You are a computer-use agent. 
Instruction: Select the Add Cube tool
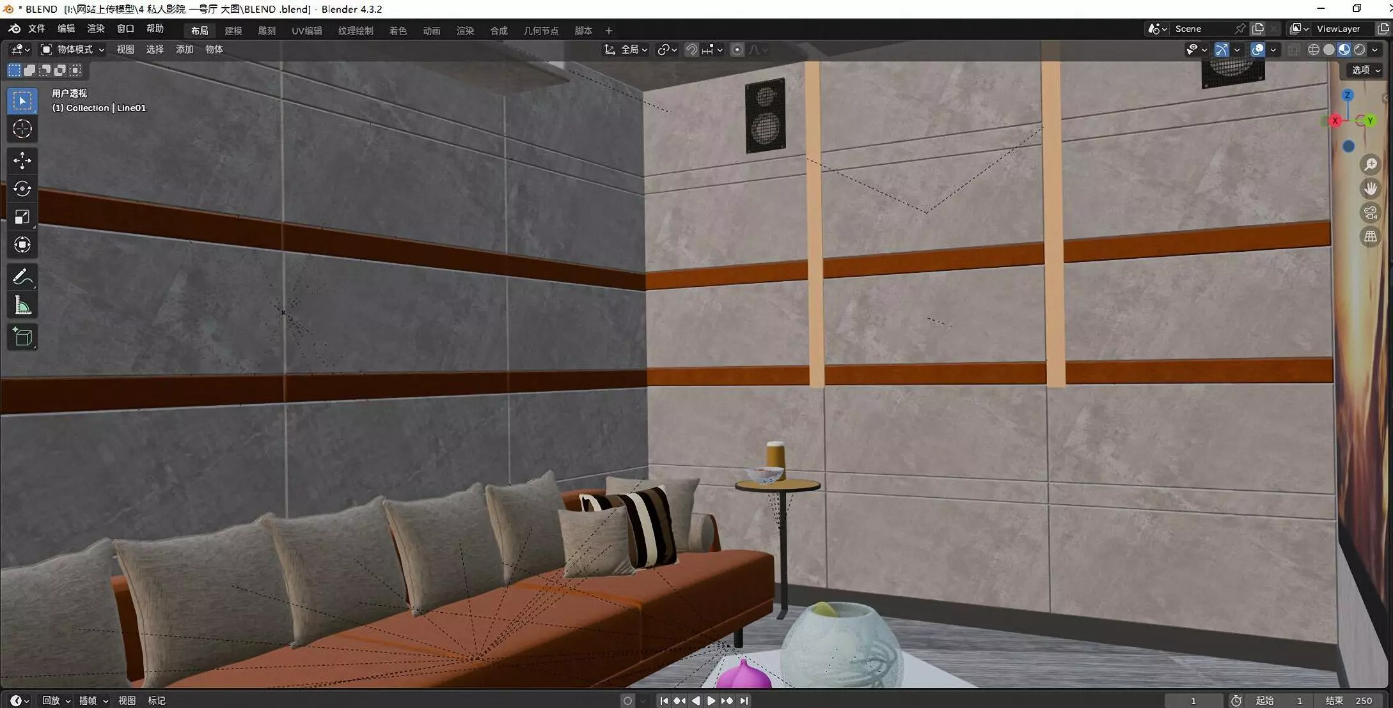[22, 337]
